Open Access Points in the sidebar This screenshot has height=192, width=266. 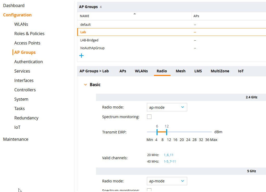[x=27, y=43]
